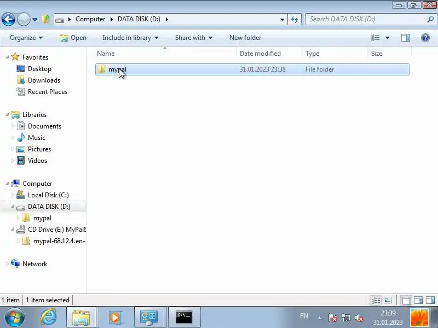Screen dimensions: 438x328
Task: Open Include in library menu
Action: 130,38
